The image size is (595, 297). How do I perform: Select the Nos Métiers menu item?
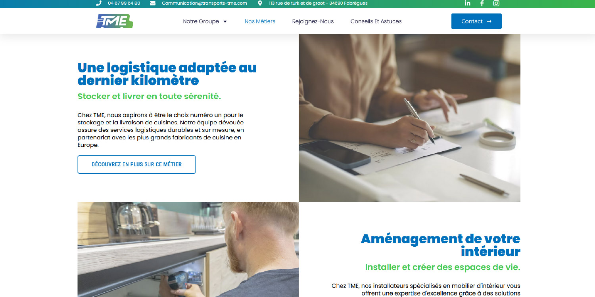pos(260,21)
